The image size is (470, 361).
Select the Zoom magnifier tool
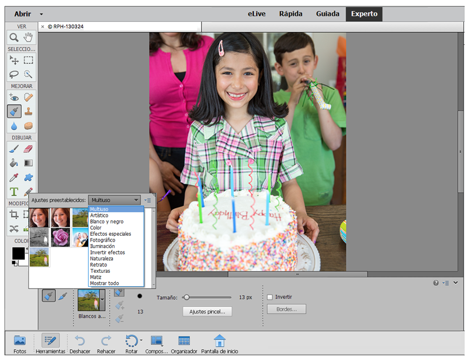pos(14,38)
